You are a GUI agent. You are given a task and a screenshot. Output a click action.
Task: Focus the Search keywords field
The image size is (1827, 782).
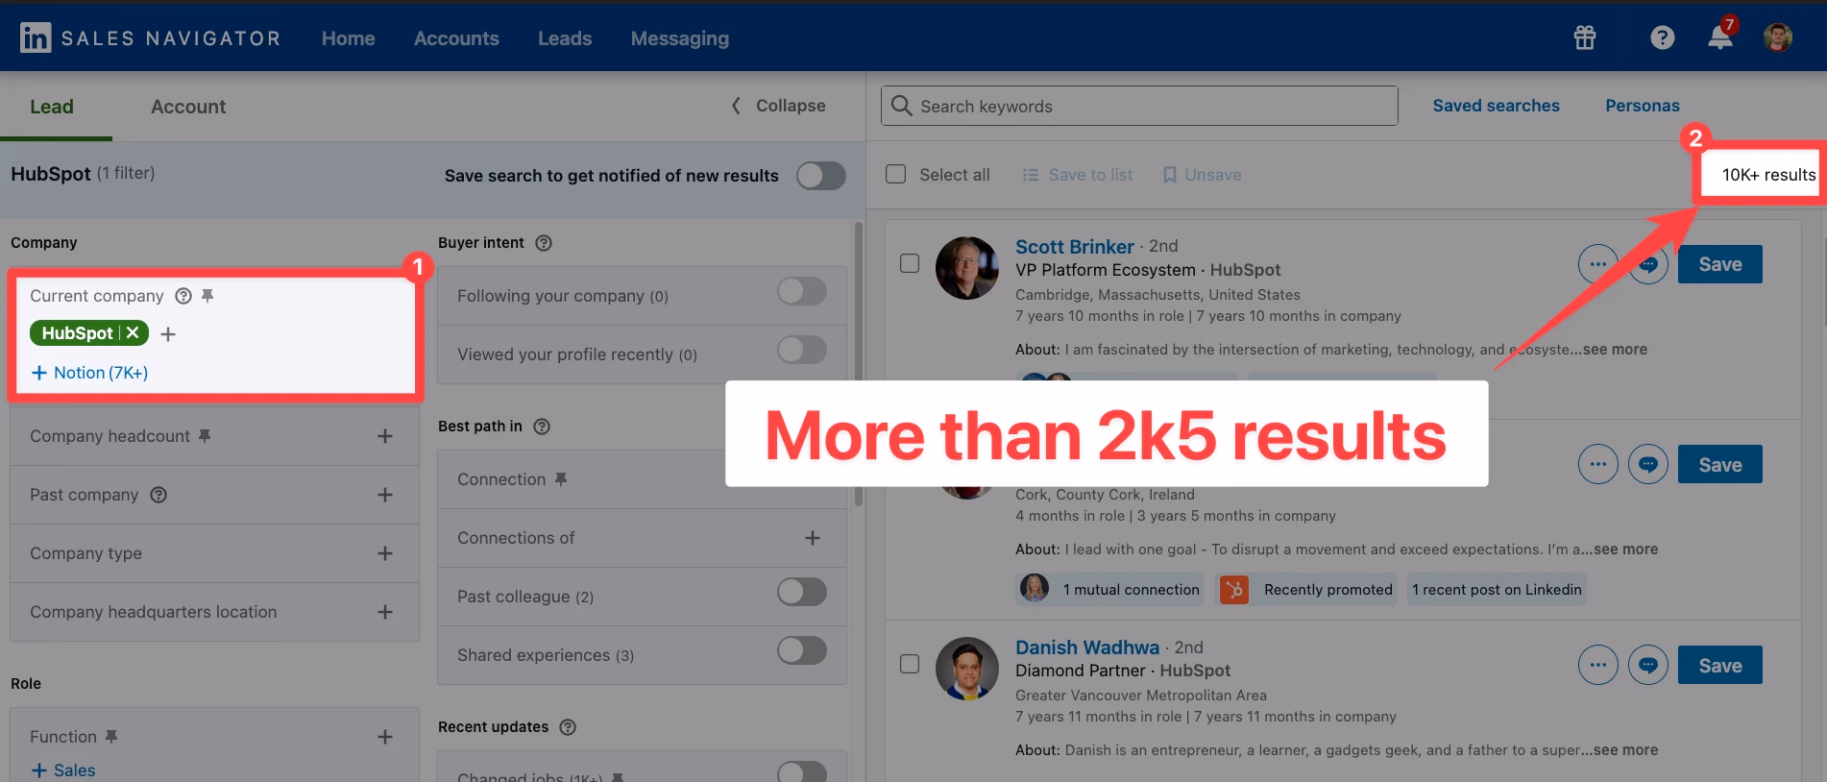coord(1139,106)
